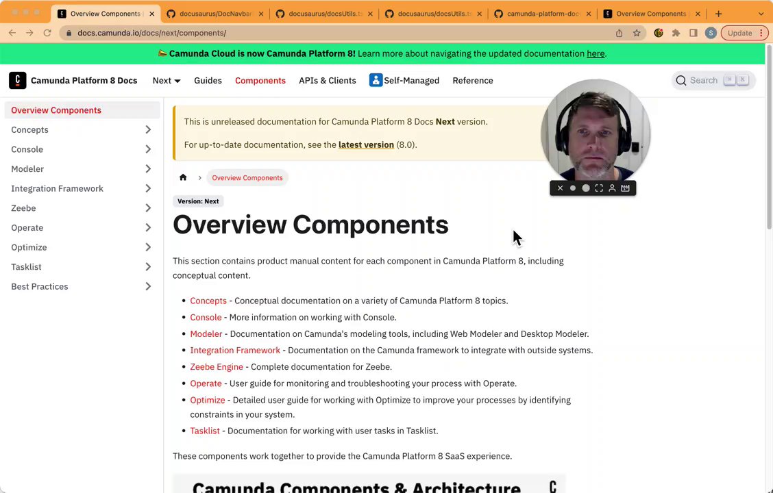
Task: Open the extensions puzzle icon
Action: (x=676, y=33)
